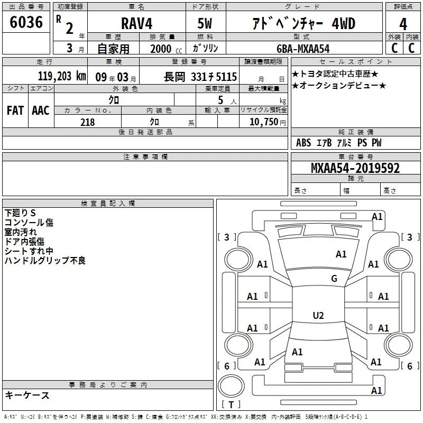Select chassis number MXAA54-2019592
The height and width of the screenshot is (423, 423).
[355, 168]
